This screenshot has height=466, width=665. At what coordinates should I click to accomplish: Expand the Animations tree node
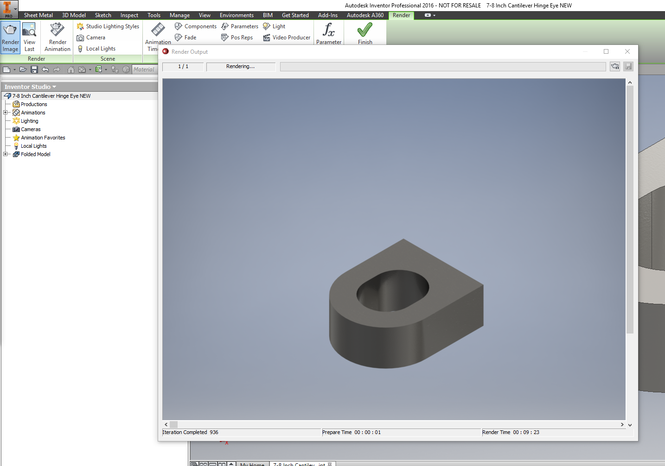coord(5,112)
